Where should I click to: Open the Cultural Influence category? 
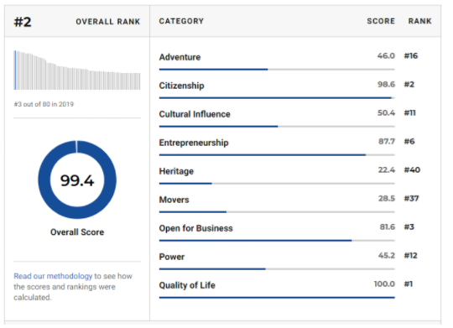point(195,114)
